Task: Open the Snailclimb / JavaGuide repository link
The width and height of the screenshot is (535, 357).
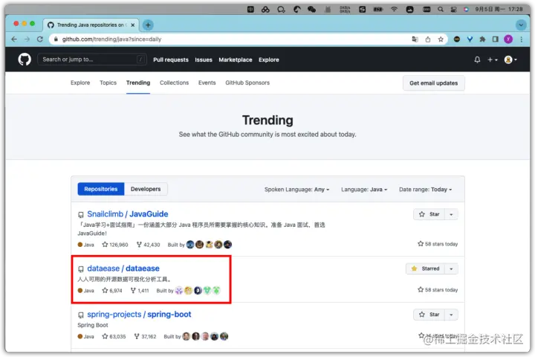Action: point(128,214)
